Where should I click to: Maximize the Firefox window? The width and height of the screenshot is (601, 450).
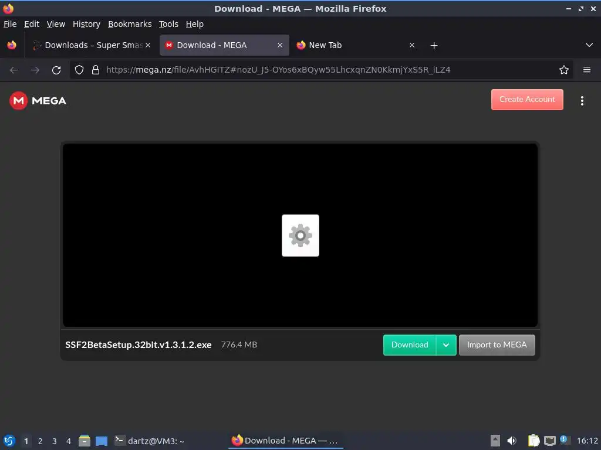[581, 9]
